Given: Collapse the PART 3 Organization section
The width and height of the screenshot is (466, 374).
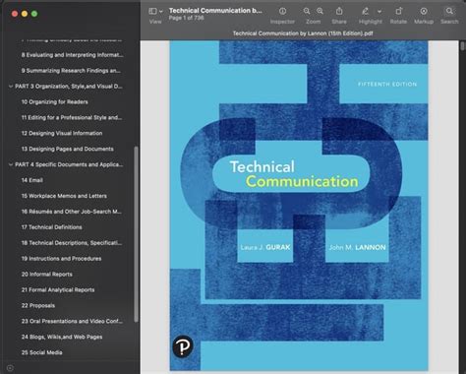Looking at the screenshot, I should [11, 87].
